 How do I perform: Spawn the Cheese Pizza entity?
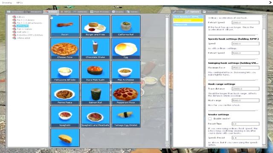pos(65,48)
